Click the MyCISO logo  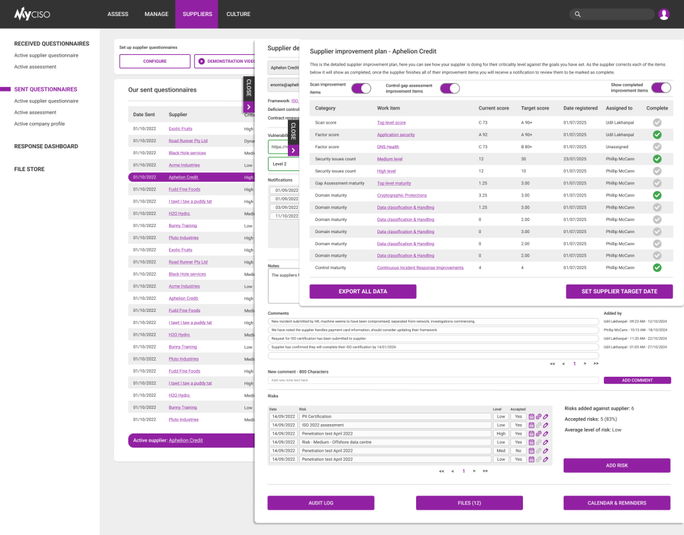[x=32, y=13]
